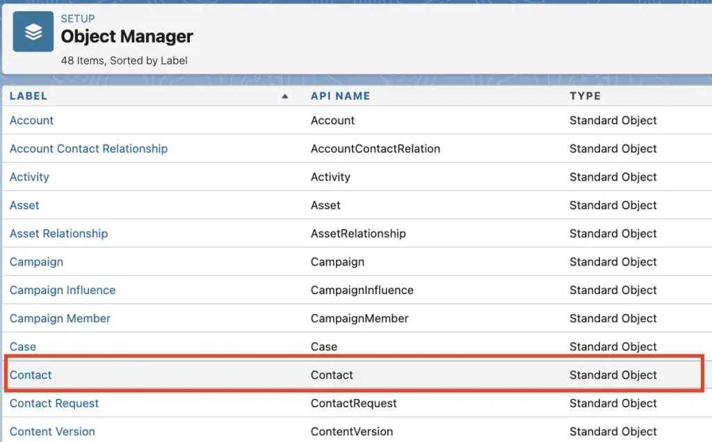Select the Activity object
This screenshot has width=712, height=442.
click(x=29, y=177)
